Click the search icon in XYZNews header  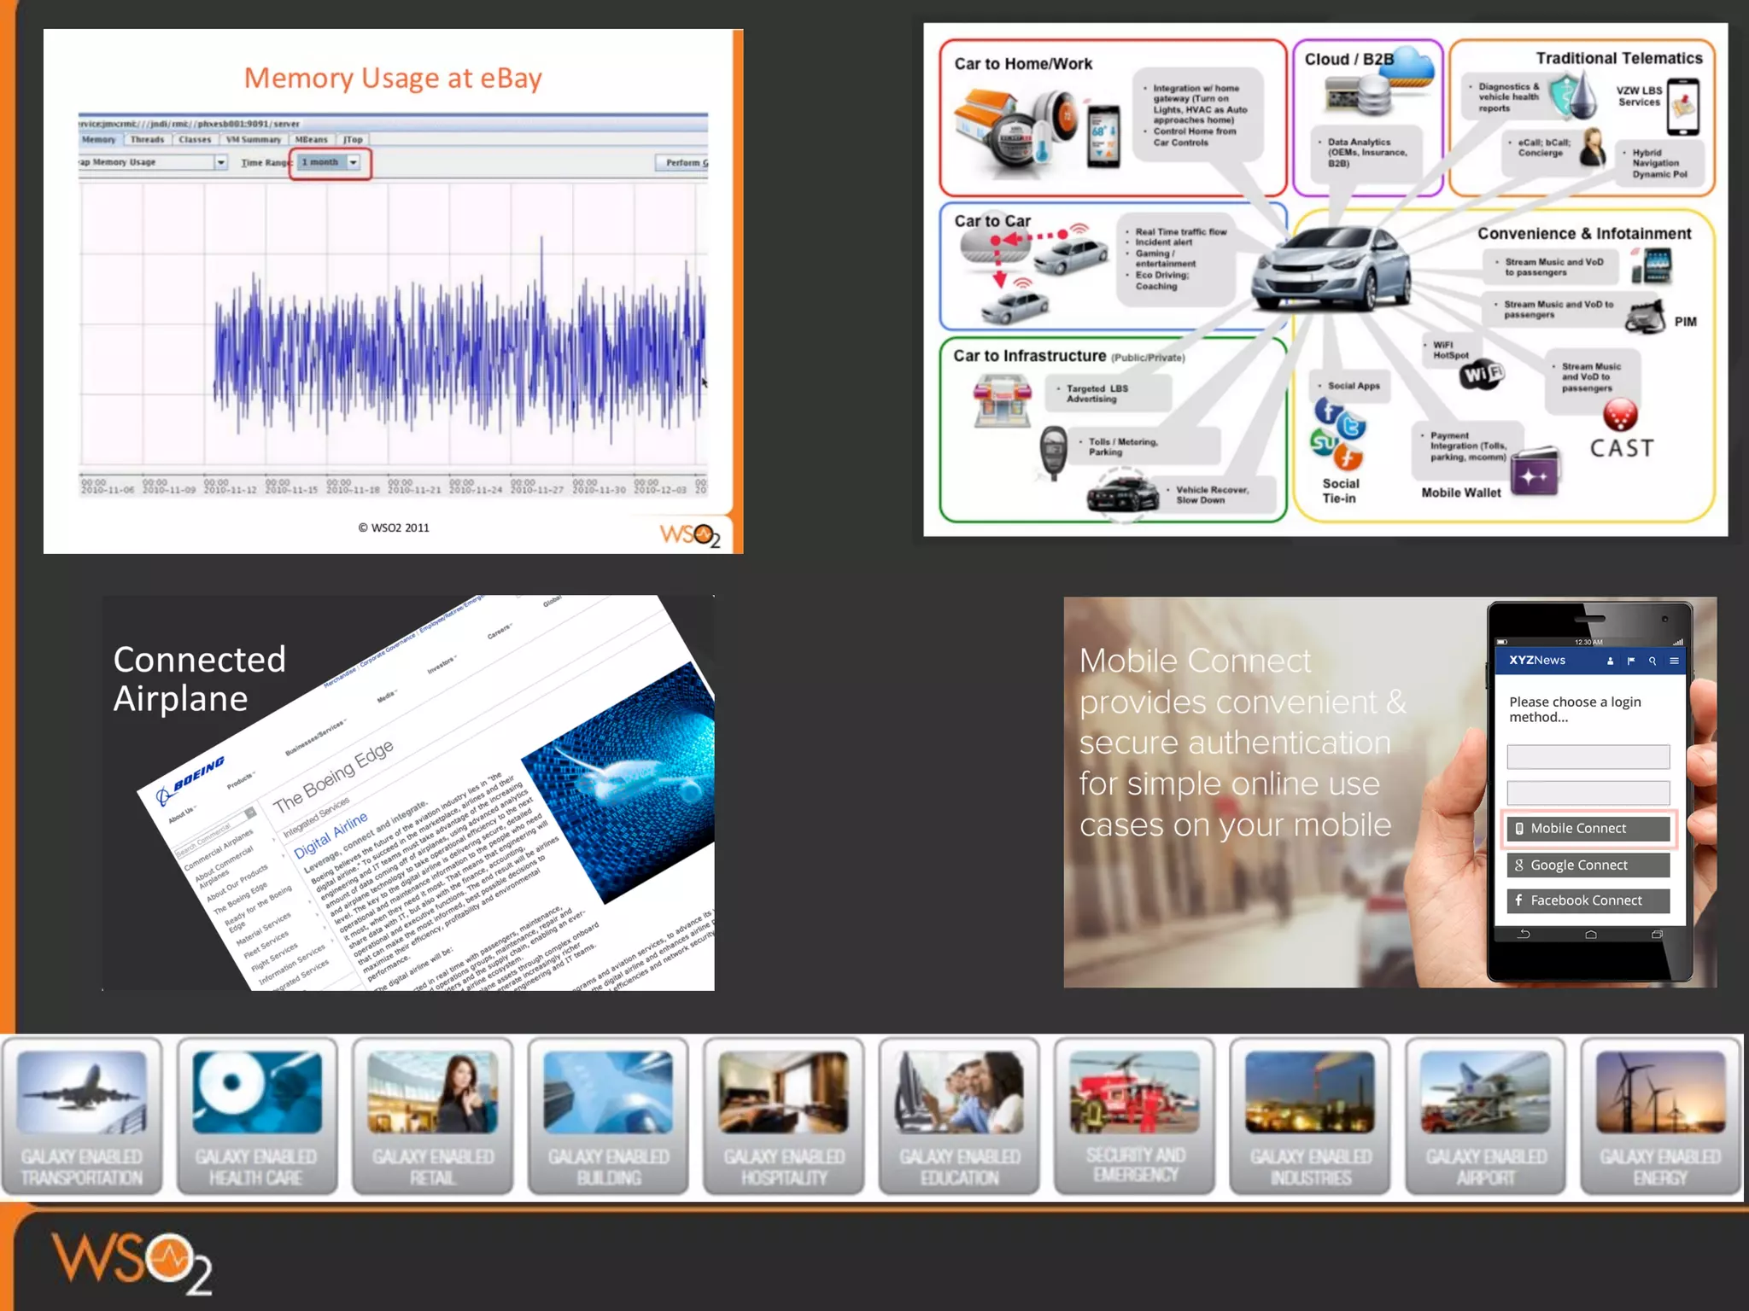pos(1652,661)
